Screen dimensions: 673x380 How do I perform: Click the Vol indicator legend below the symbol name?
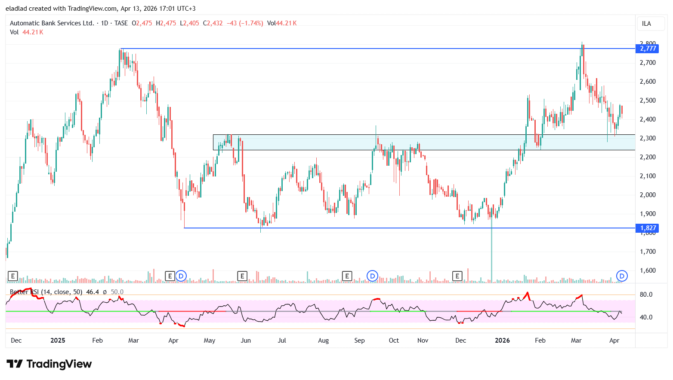coord(26,32)
